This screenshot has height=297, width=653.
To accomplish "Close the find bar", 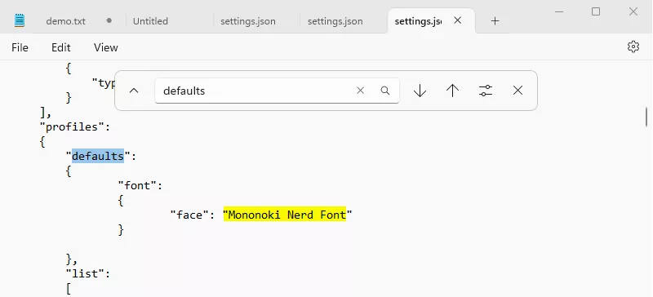I will [518, 91].
